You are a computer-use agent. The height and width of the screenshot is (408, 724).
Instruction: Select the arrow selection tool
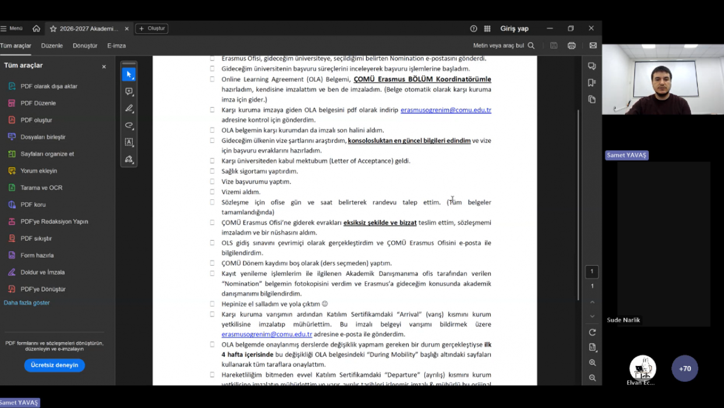129,75
